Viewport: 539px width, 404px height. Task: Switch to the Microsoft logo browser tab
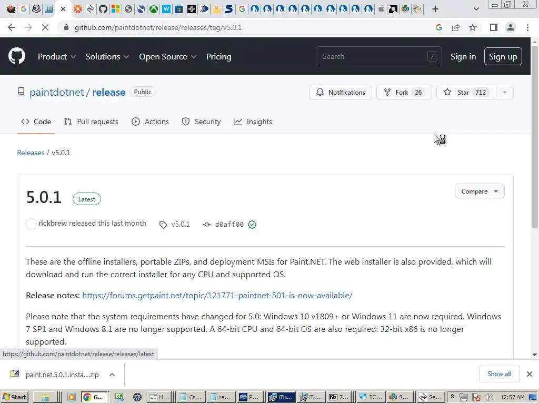[x=115, y=9]
